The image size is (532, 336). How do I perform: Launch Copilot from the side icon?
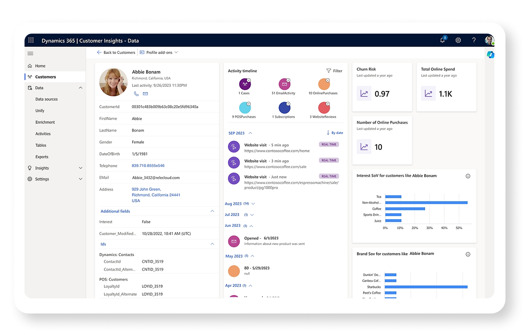[490, 54]
